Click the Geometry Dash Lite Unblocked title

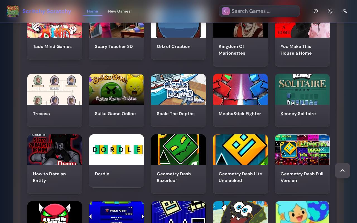240,177
